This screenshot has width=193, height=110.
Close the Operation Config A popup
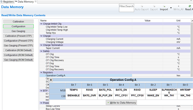51,80
